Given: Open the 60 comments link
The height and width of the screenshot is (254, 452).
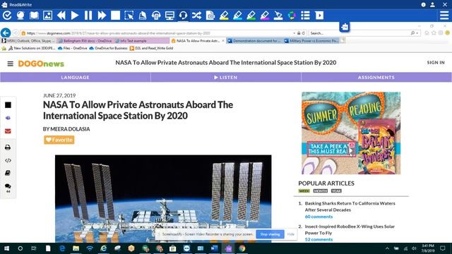Looking at the screenshot, I should point(319,217).
